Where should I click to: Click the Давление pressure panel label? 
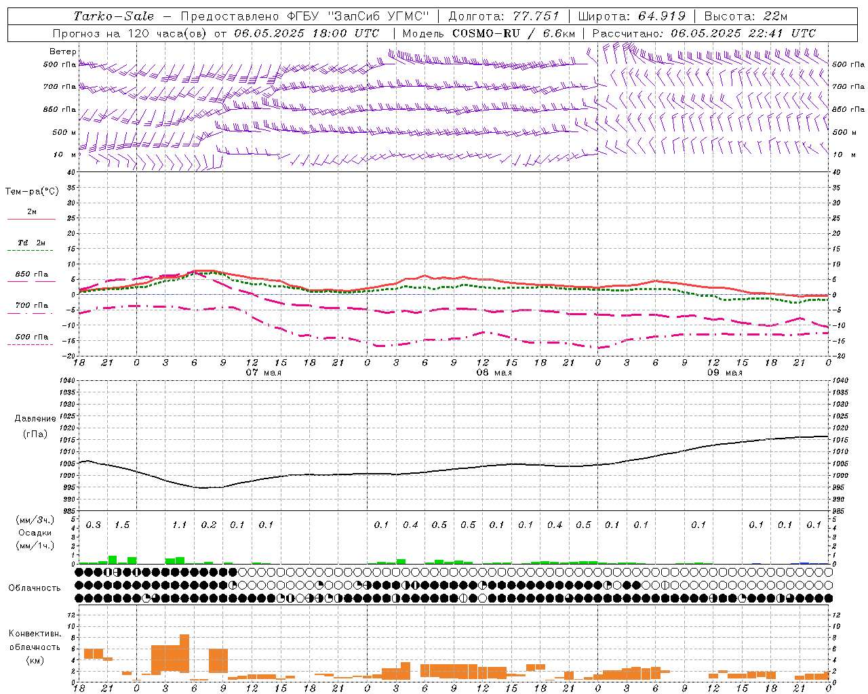(x=35, y=419)
